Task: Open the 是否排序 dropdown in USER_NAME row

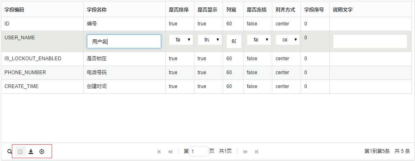Action: pyautogui.click(x=181, y=40)
